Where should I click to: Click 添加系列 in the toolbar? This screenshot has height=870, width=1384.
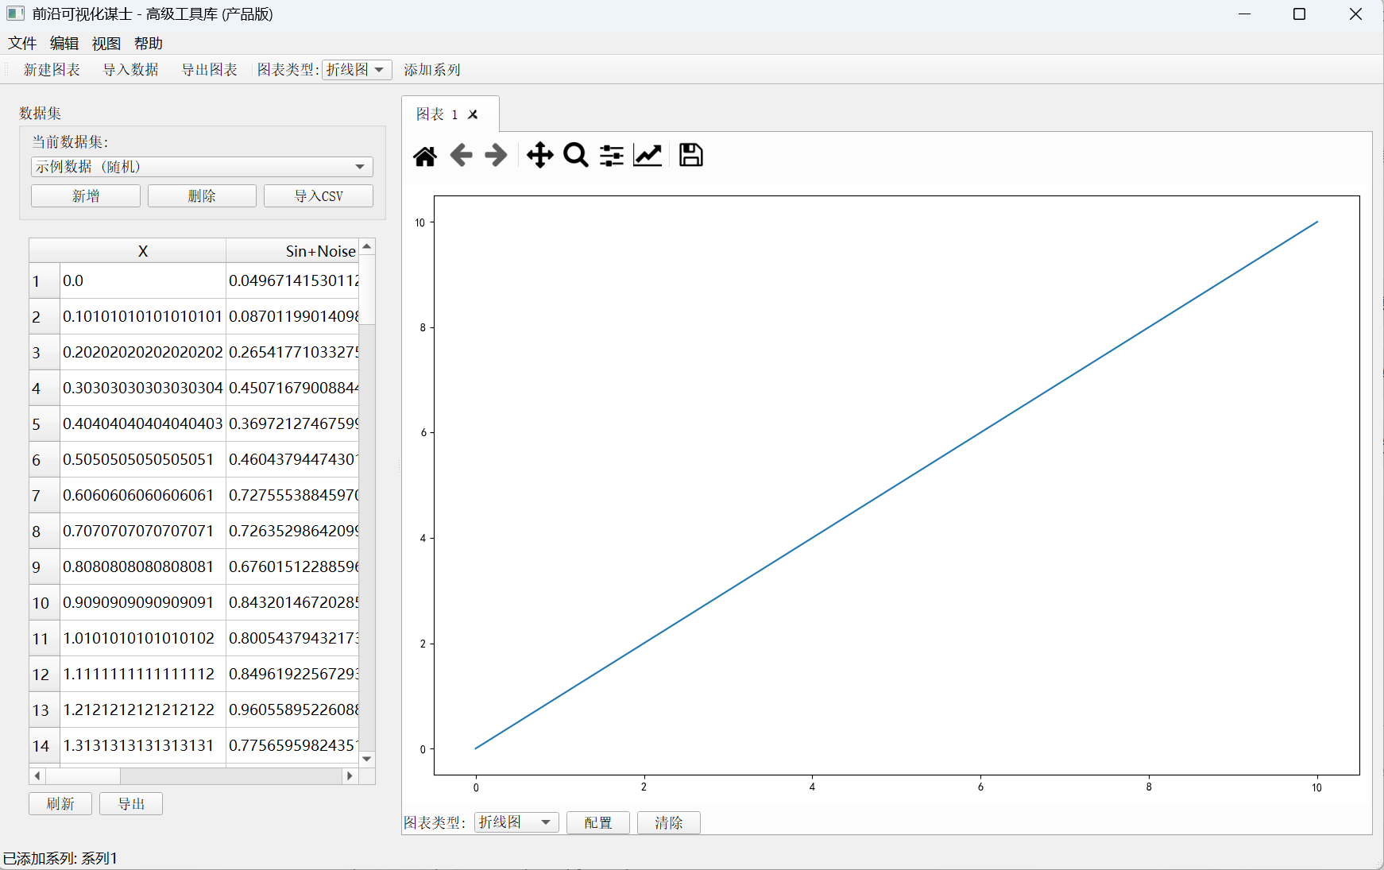(x=432, y=70)
